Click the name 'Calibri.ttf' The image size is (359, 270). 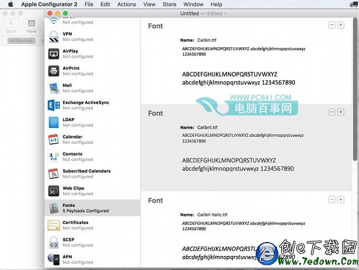tap(207, 40)
